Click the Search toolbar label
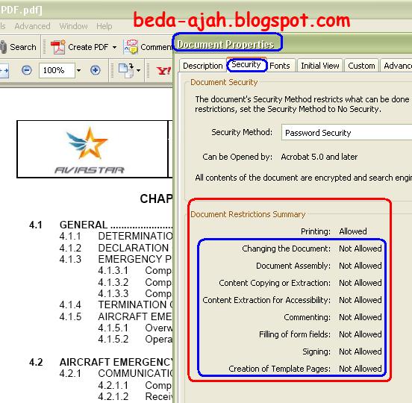Screen dimensions: 412x403 pyautogui.click(x=23, y=47)
